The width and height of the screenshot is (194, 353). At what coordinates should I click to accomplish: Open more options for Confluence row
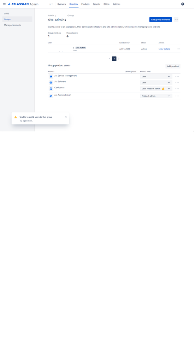[x=177, y=89]
